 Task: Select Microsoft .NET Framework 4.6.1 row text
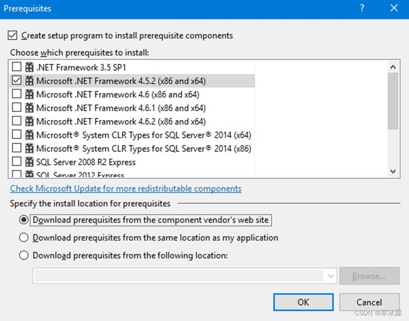point(121,108)
